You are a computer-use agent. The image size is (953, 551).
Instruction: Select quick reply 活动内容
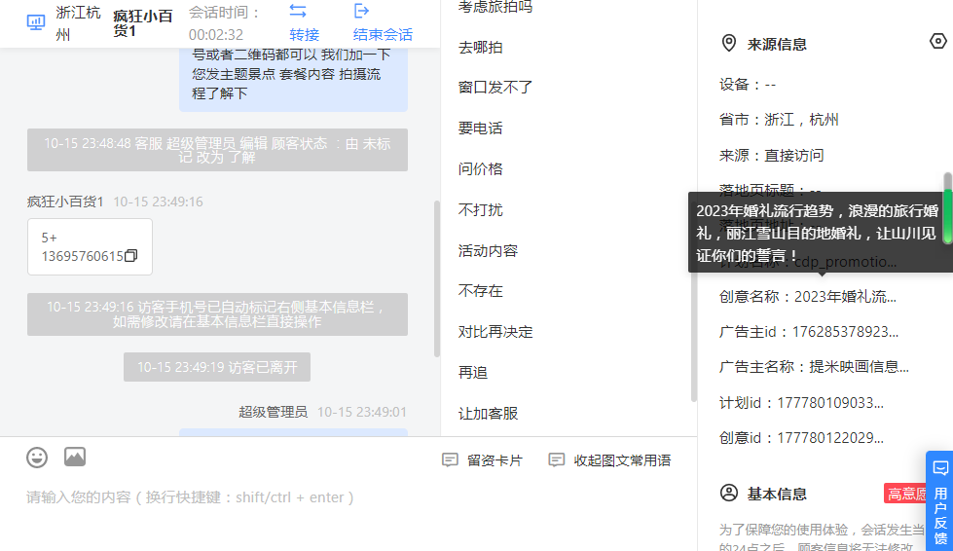tap(488, 250)
